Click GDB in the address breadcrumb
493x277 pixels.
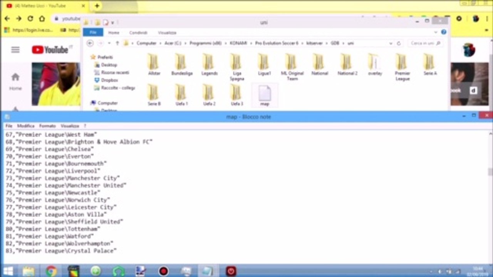click(x=335, y=43)
